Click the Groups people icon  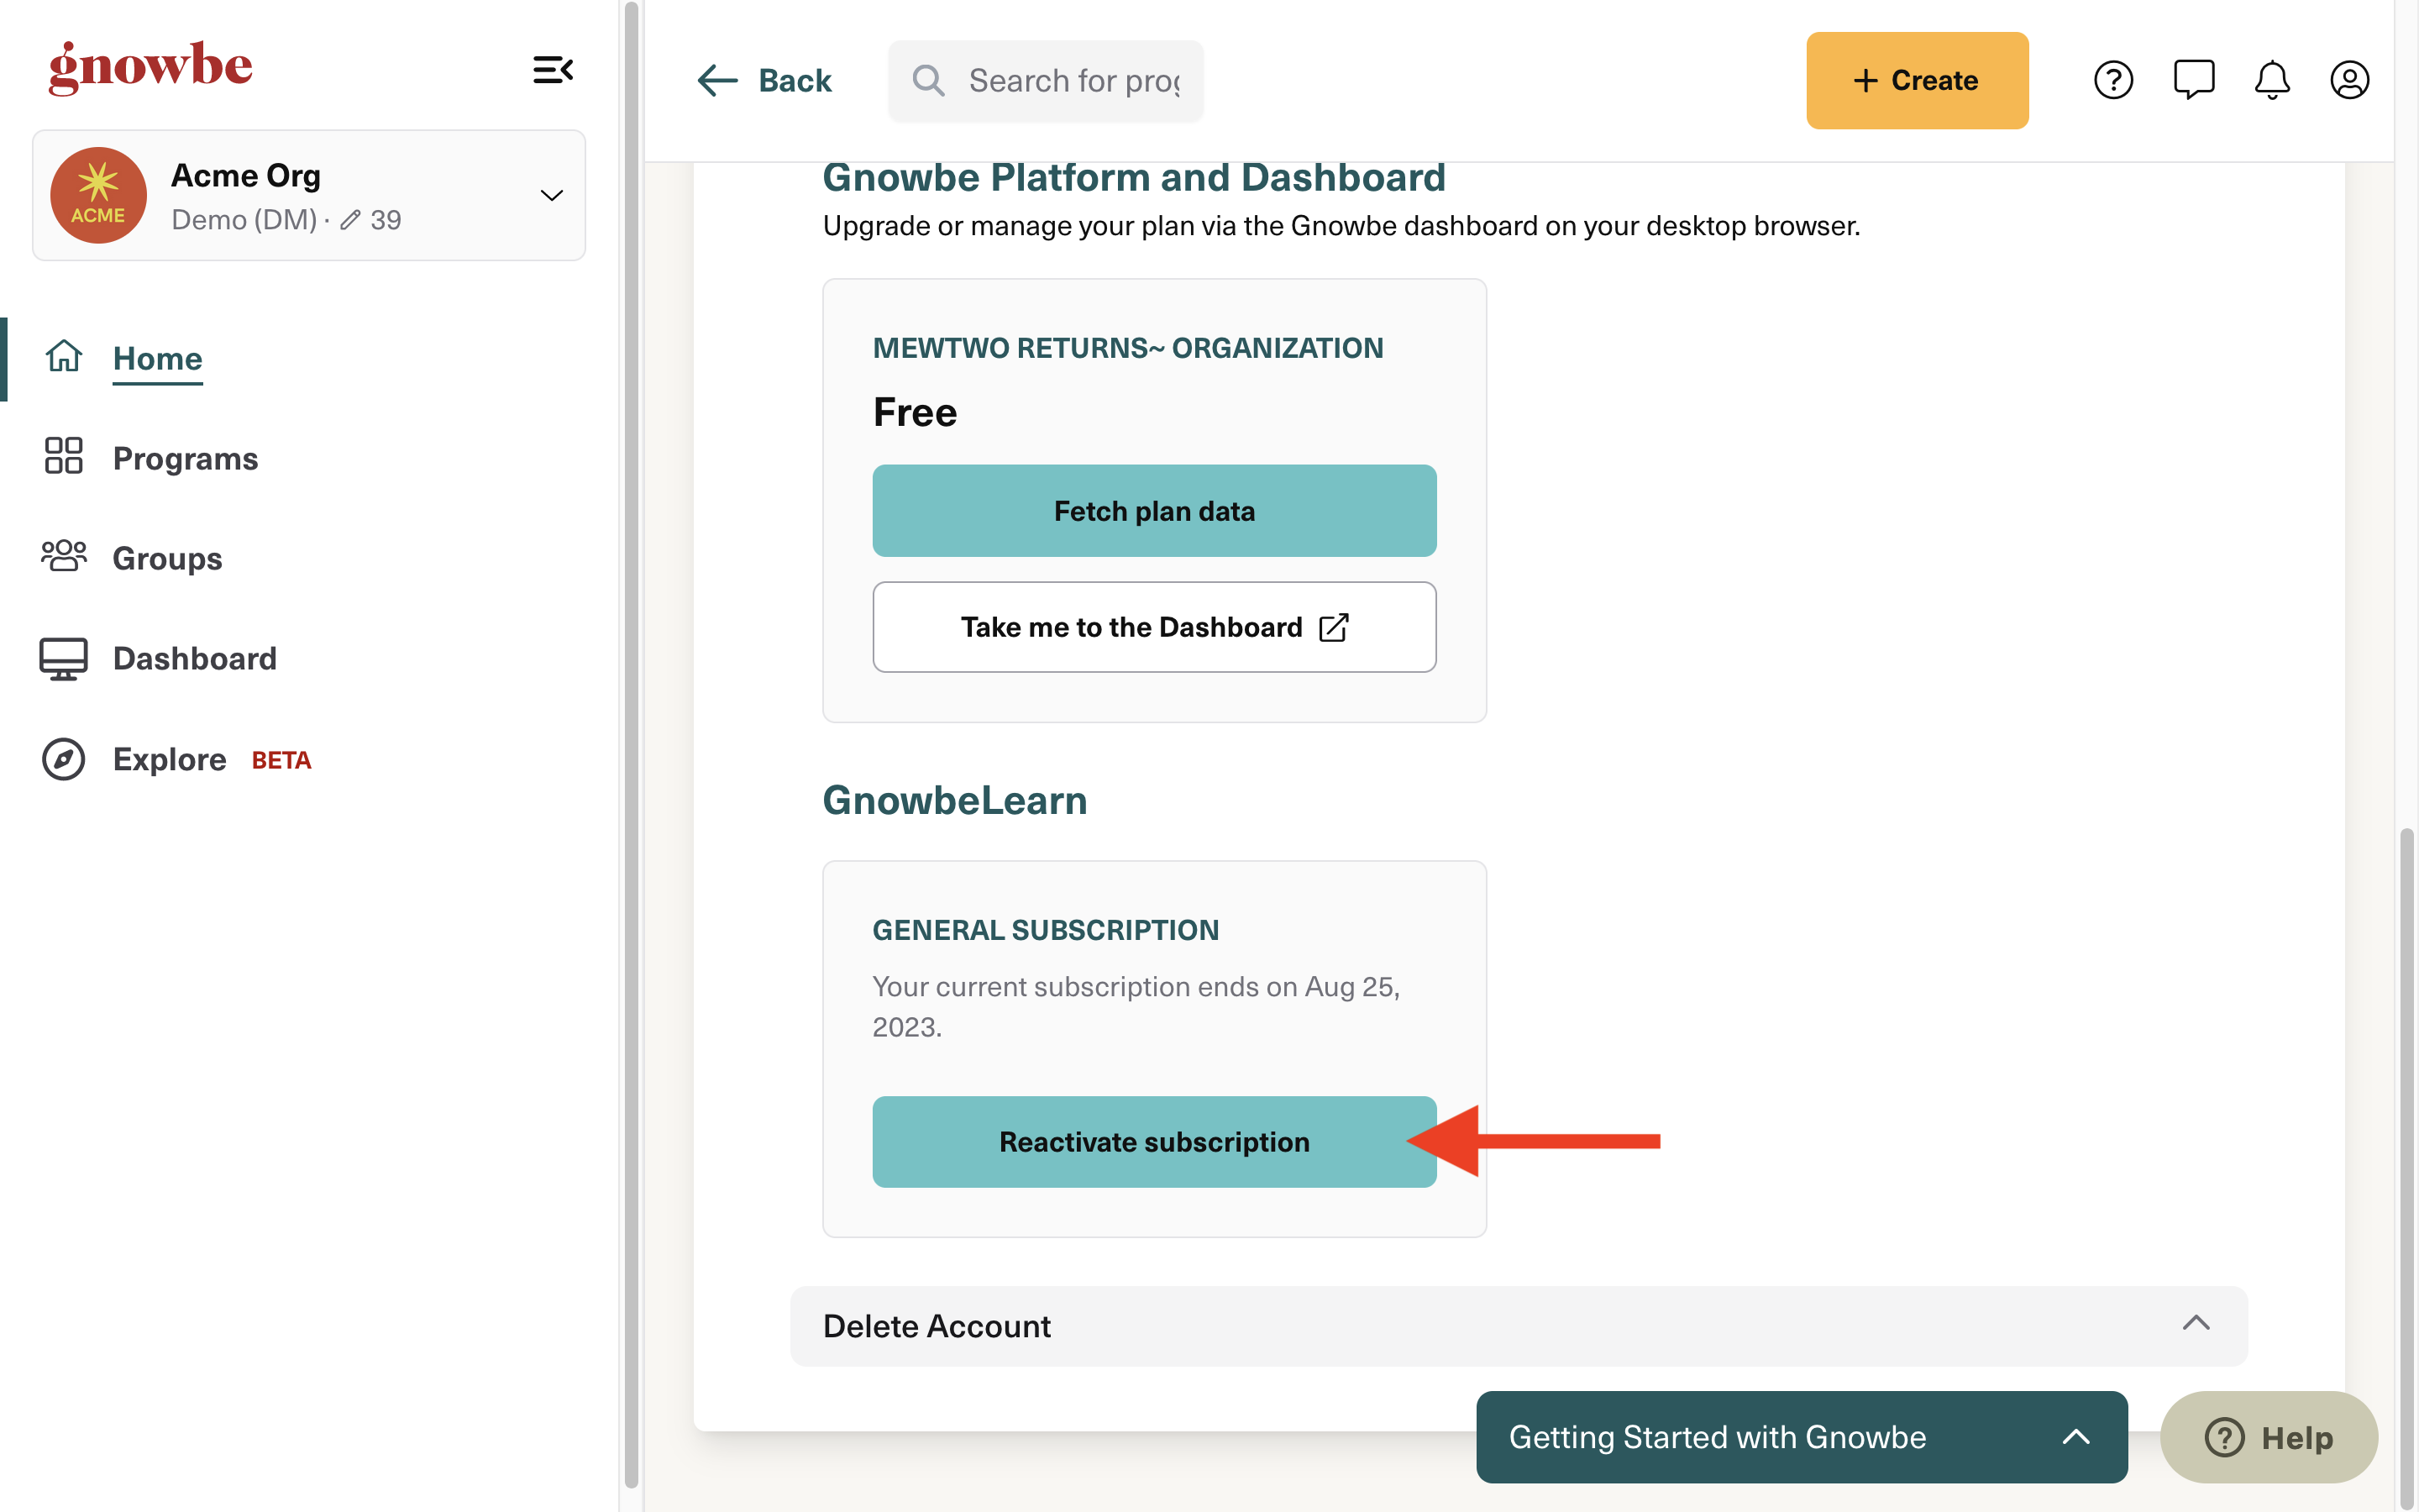coord(64,556)
